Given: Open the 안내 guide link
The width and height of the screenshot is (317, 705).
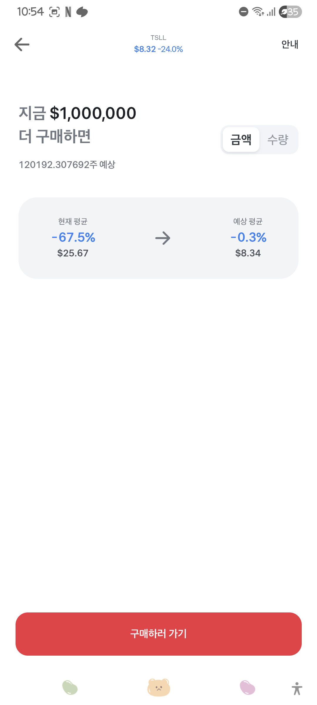Looking at the screenshot, I should point(290,44).
